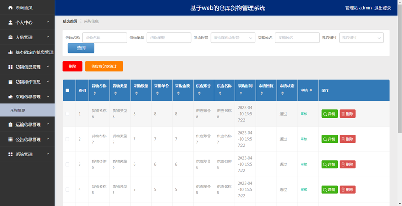The width and height of the screenshot is (402, 206).
Task: Click the clipboard icon beside 货物操作信息
Action: 10,82
